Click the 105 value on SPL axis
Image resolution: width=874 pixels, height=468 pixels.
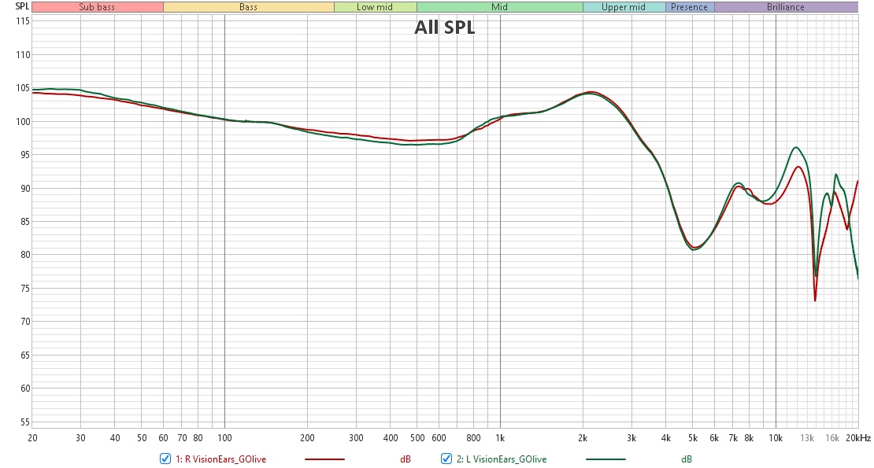point(23,88)
